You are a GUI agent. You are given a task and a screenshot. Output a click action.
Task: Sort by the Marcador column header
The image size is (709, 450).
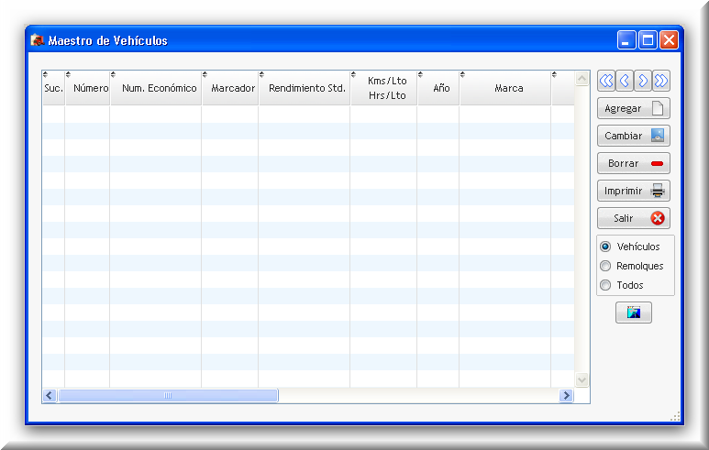tap(230, 88)
